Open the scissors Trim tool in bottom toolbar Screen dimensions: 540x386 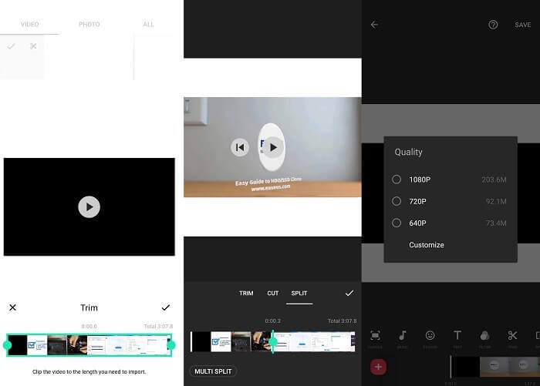coord(512,335)
